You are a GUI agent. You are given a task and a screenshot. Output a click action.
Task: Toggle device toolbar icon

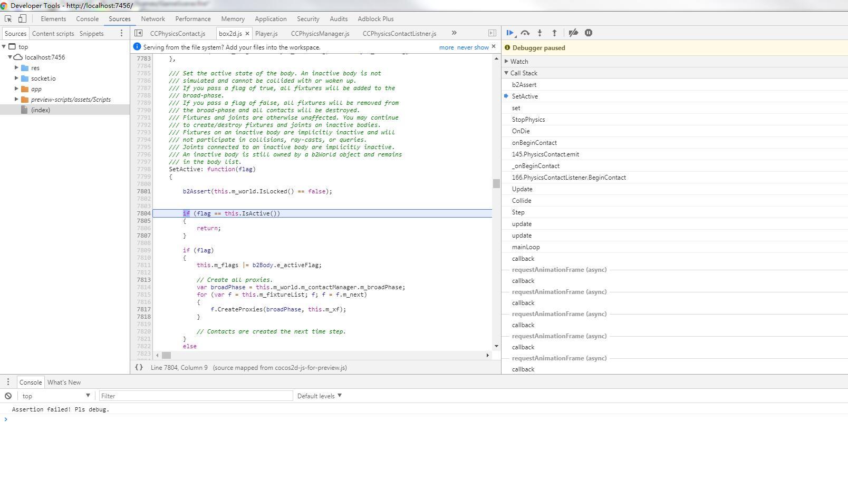[22, 18]
